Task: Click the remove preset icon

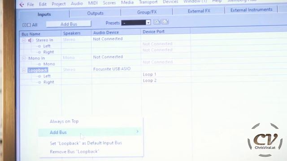Action: coord(165,21)
